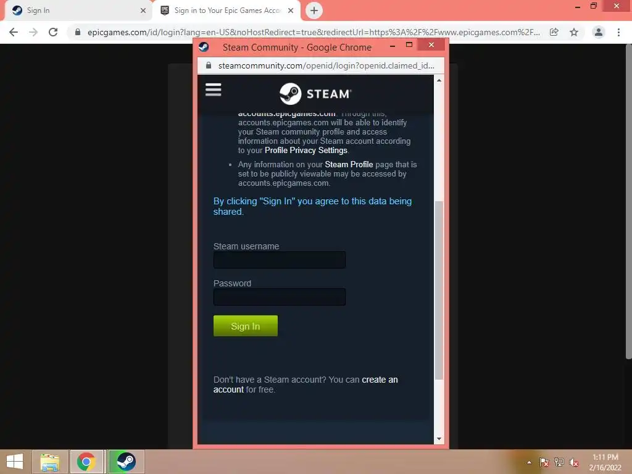
Task: Close the Epic Games sign in tab
Action: click(x=291, y=10)
